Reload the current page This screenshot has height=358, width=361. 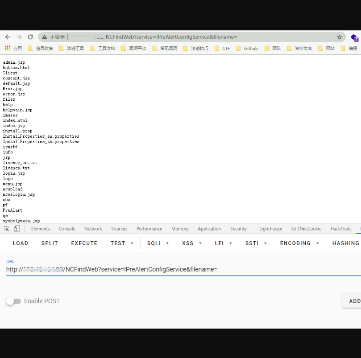click(30, 37)
